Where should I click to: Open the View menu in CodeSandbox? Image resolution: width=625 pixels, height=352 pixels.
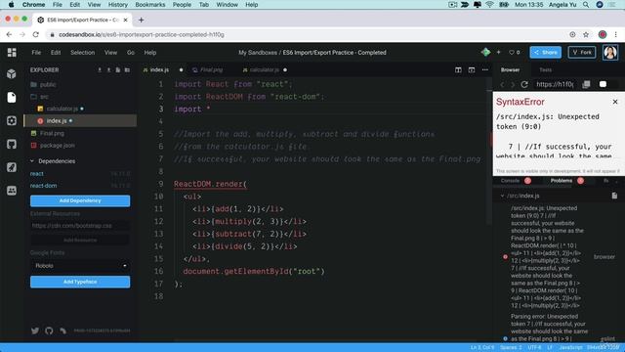(110, 52)
